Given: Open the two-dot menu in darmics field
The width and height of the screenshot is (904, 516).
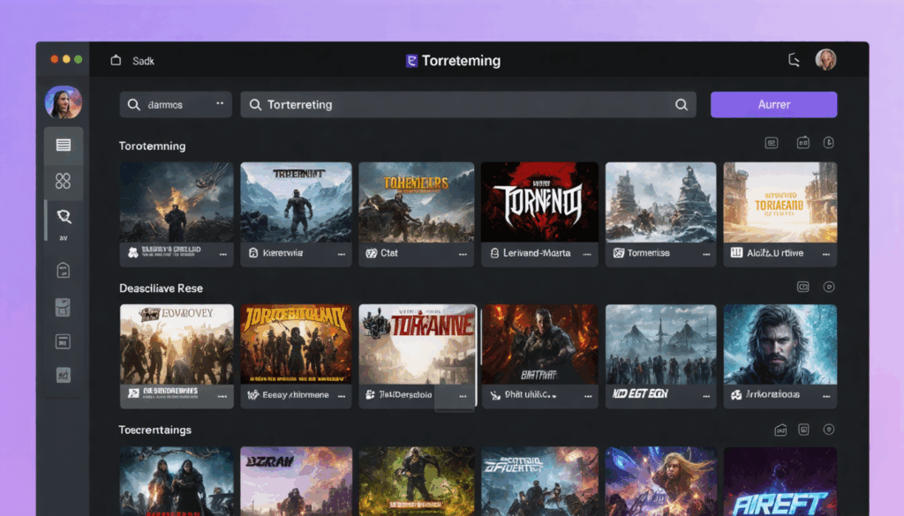Looking at the screenshot, I should tap(220, 103).
